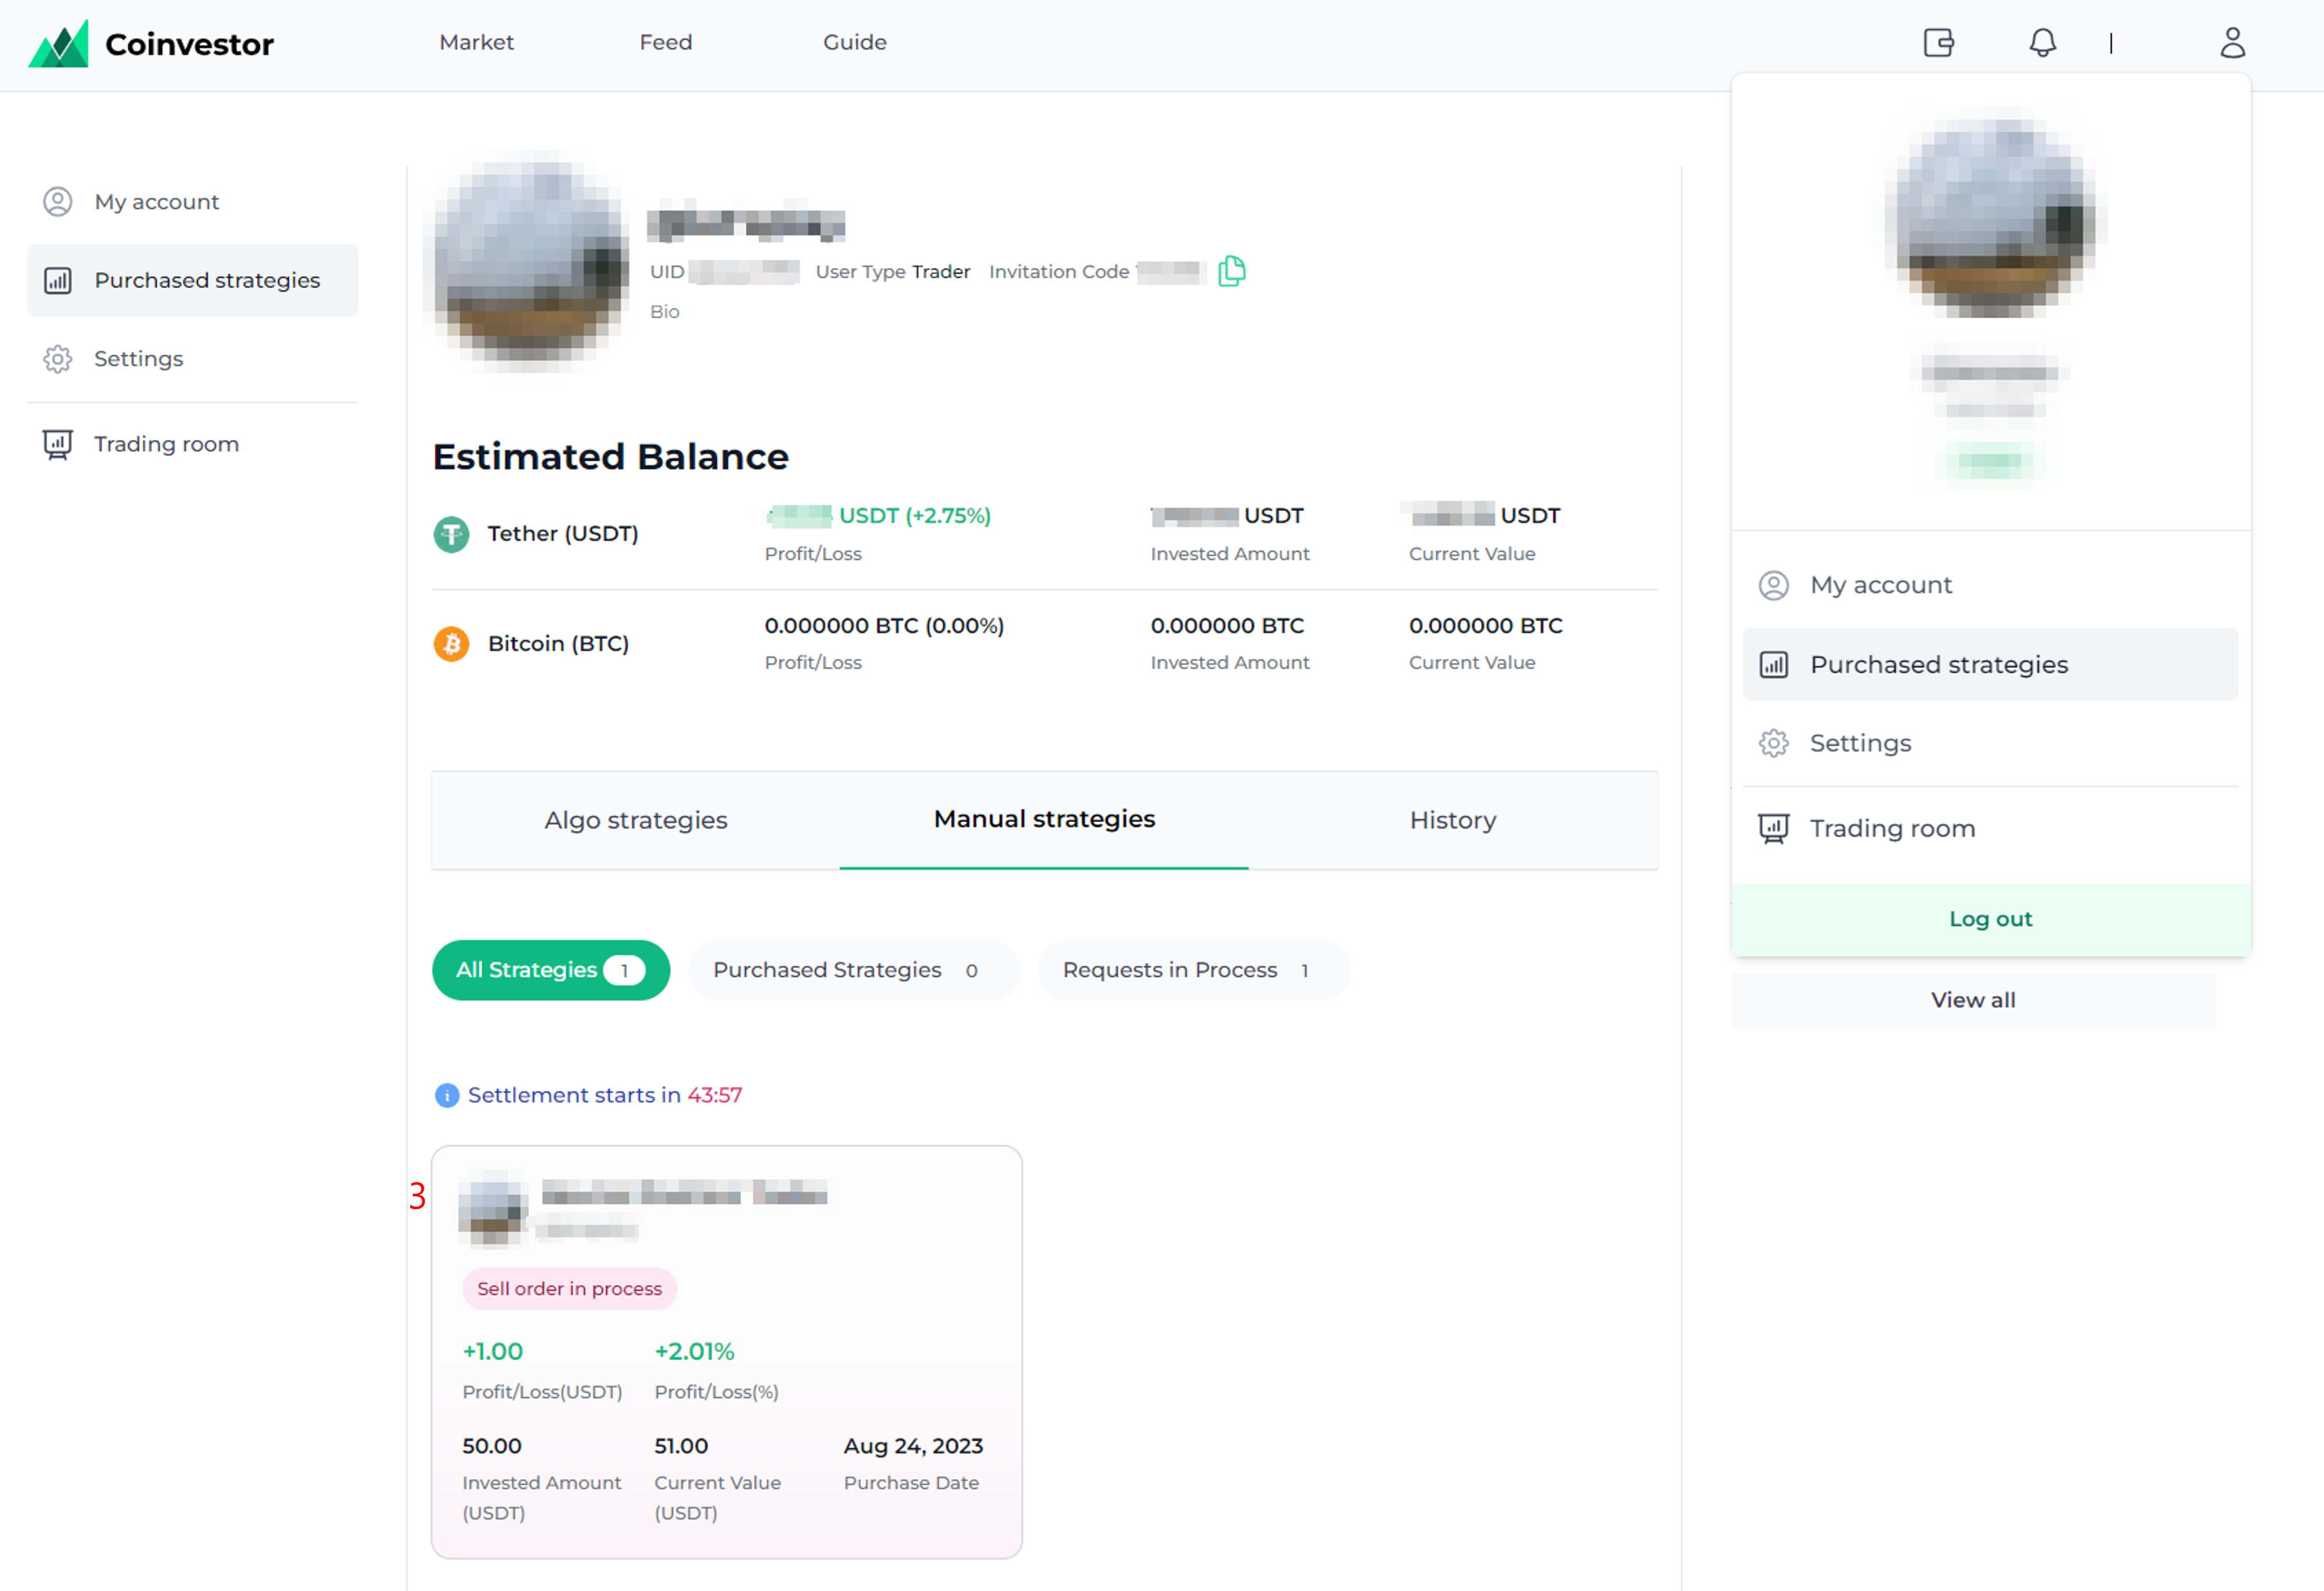
Task: Click the Bitcoin coin icon
Action: tap(451, 643)
